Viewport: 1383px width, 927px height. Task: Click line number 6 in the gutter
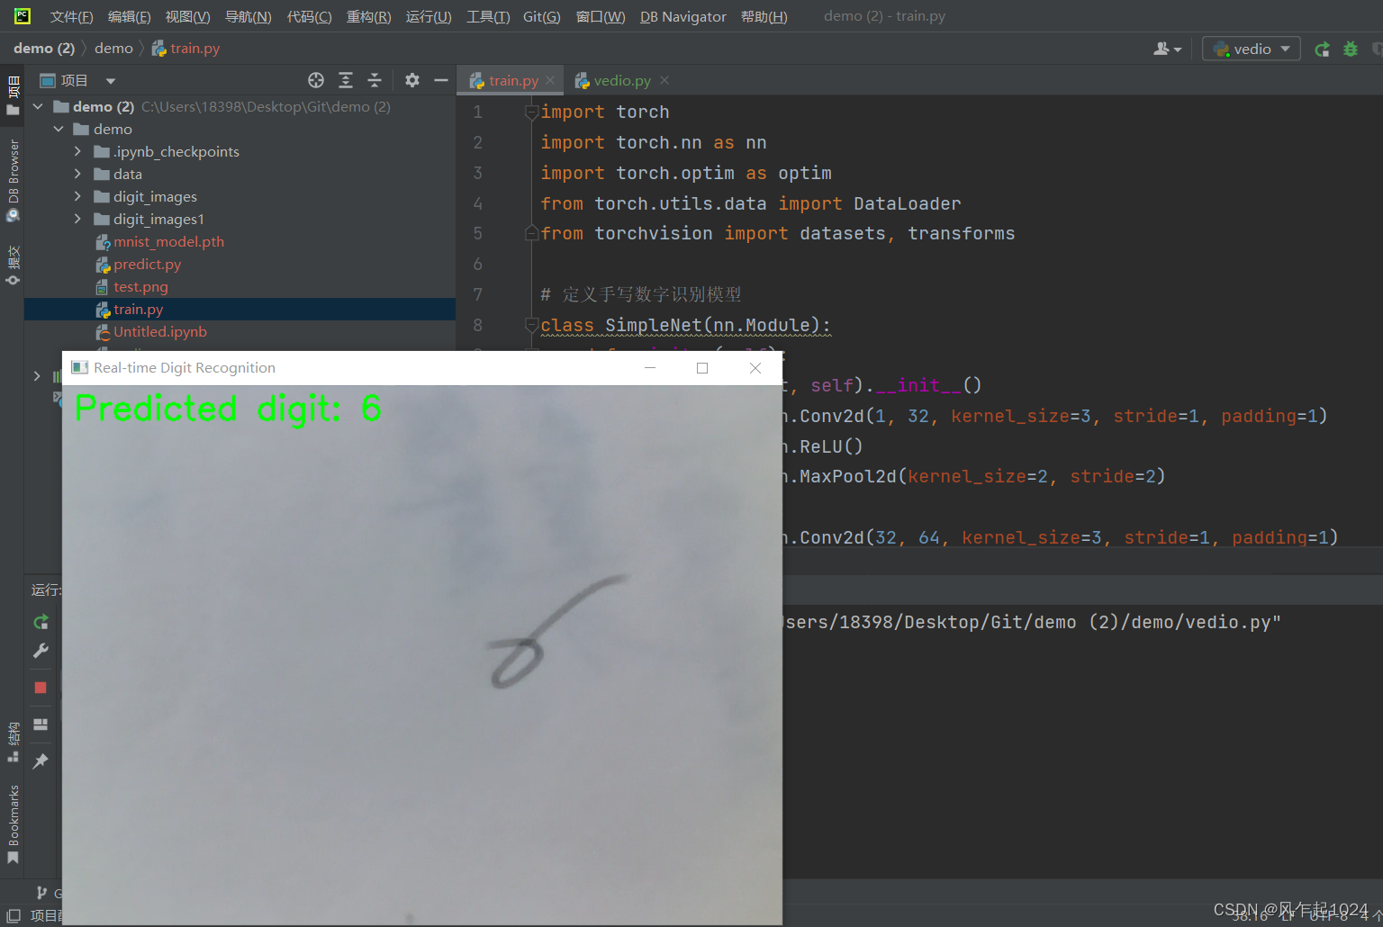coord(478,264)
